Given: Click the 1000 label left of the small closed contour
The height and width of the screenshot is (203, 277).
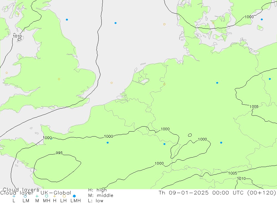Looking at the screenshot, I should [202, 139].
